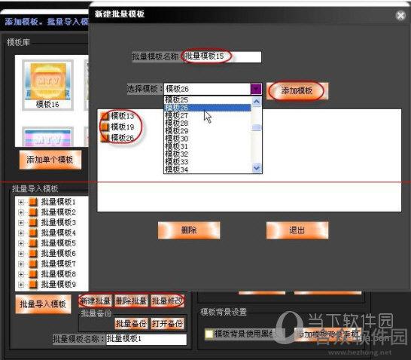Click the 添加模板 button
411x360 pixels.
[297, 91]
